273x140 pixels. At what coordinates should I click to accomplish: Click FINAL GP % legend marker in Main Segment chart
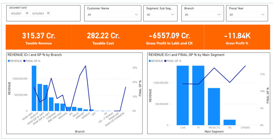coord(165,61)
